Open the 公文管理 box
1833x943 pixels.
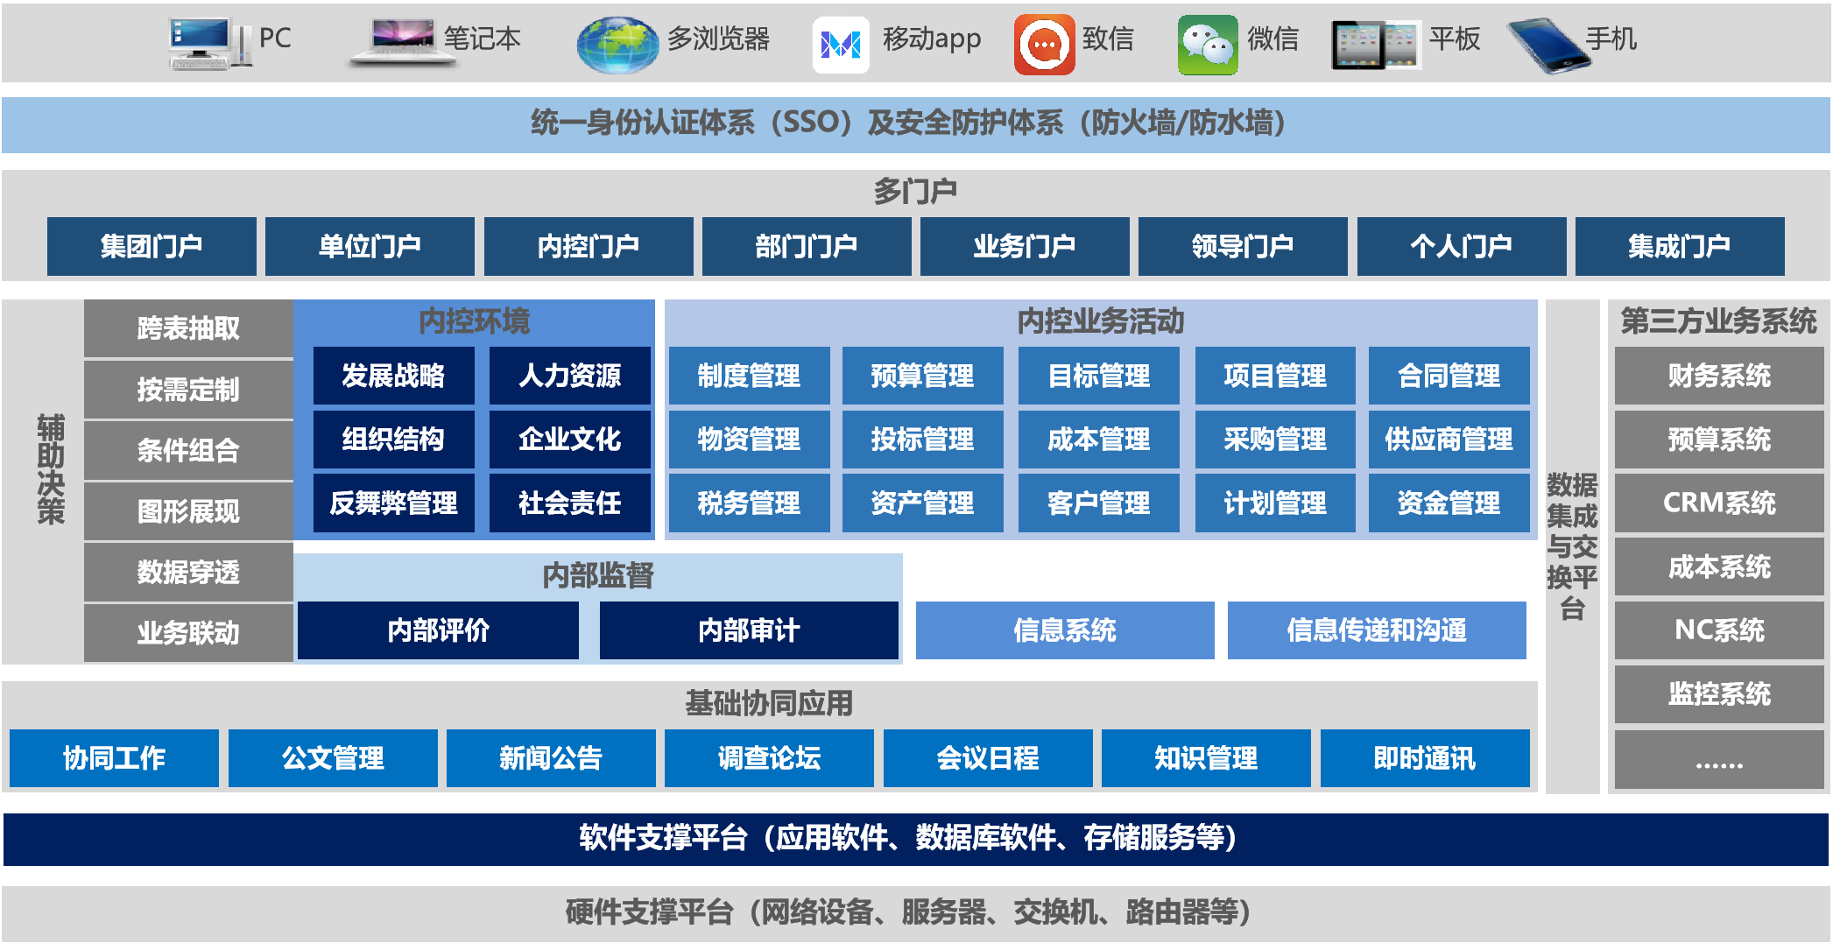pos(334,758)
